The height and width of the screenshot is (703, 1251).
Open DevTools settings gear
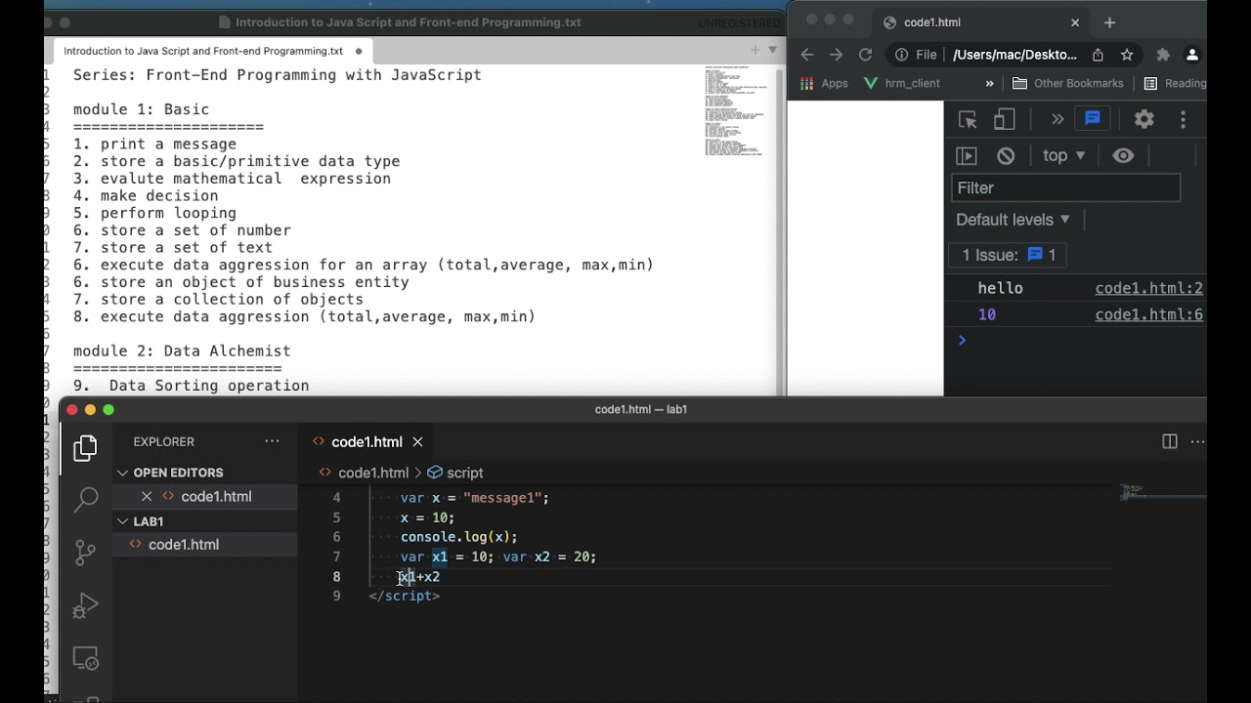coord(1144,119)
